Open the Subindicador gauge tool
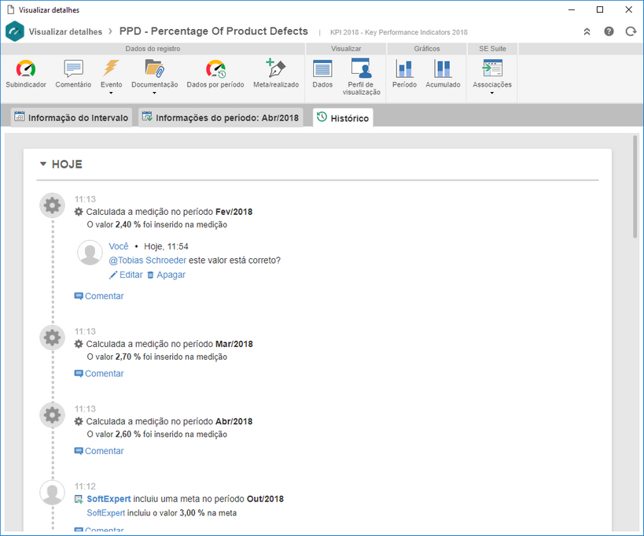 coord(25,74)
